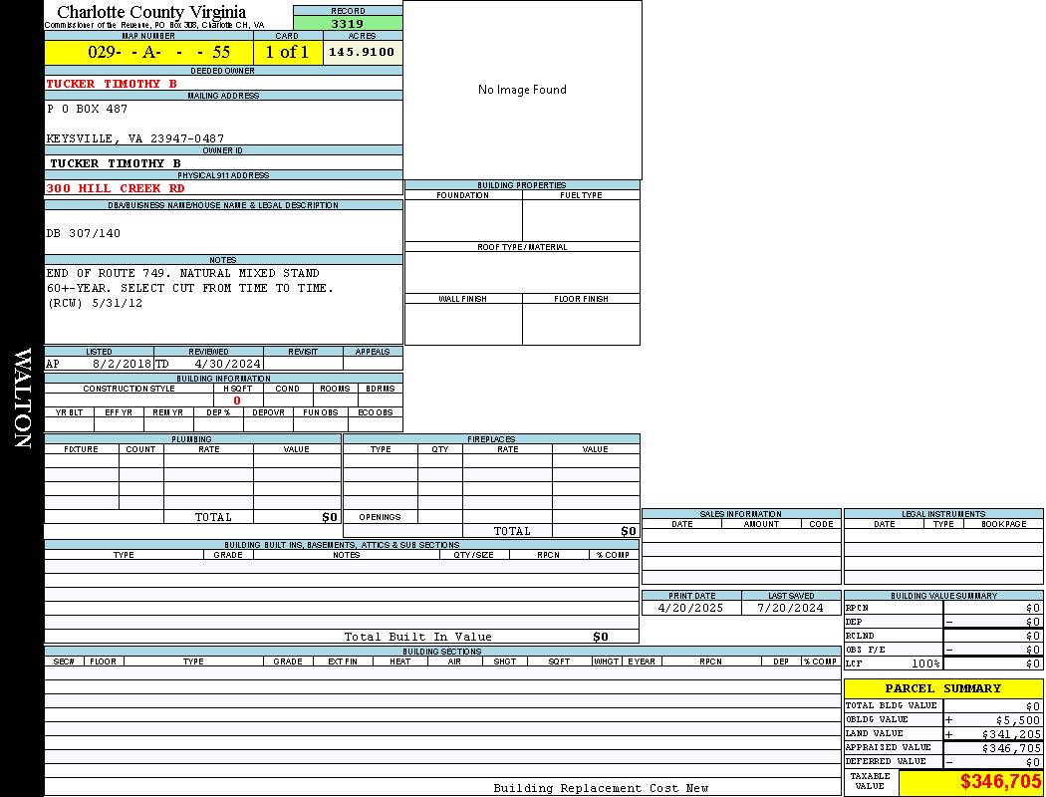Click the green record number 3319
1046x797 pixels.
[348, 23]
